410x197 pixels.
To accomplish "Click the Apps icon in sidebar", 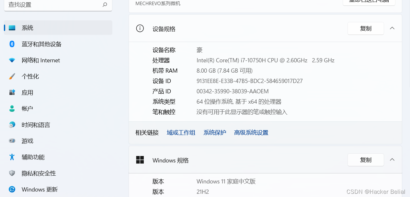I will pos(12,92).
